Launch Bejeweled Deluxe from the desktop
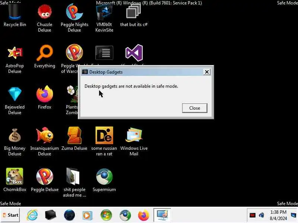Screen dimensions: 298x223 click(15, 100)
